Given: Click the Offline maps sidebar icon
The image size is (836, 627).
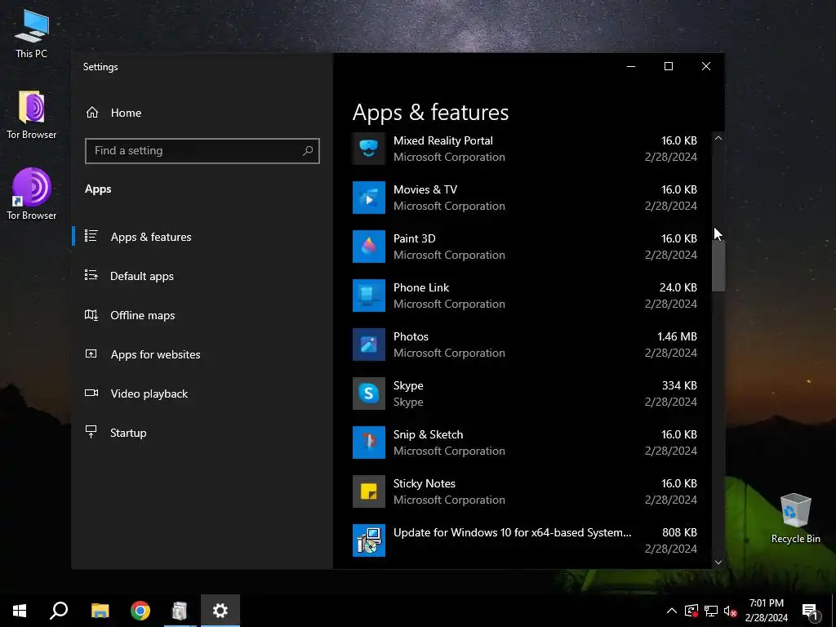Looking at the screenshot, I should tap(91, 314).
